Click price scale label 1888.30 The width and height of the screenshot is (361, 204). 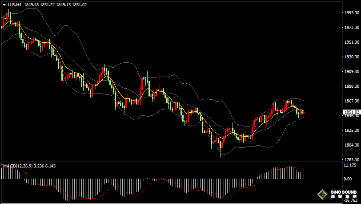[352, 86]
